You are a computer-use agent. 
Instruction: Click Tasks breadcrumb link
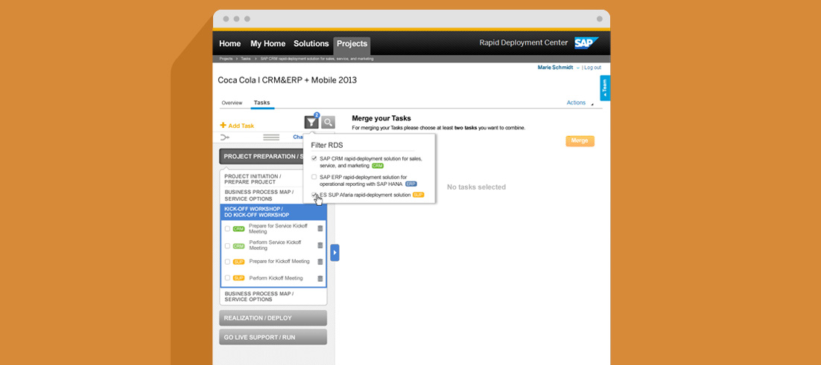(246, 59)
